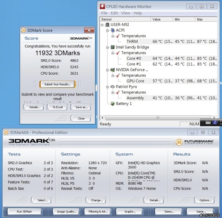Screen dimensions: 222x218
Task: Click the Patriot Pyro drive icon
Action: coord(113,86)
